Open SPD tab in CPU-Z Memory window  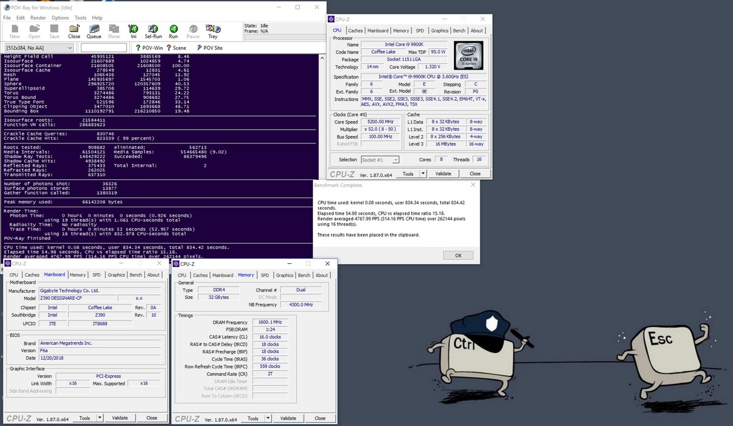pos(265,276)
